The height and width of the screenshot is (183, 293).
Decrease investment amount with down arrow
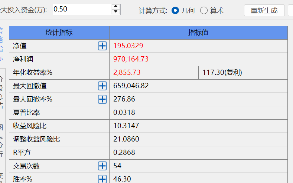coord(116,12)
